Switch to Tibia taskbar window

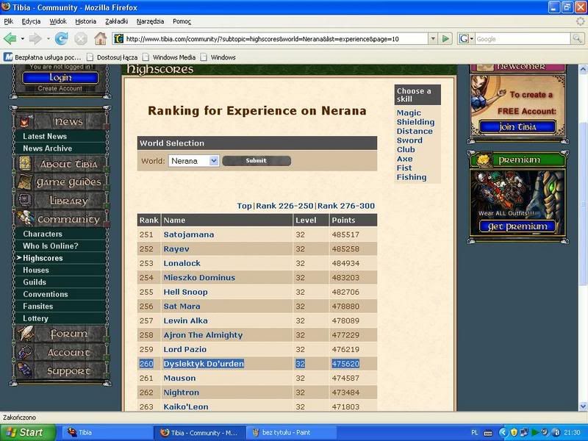(106, 432)
